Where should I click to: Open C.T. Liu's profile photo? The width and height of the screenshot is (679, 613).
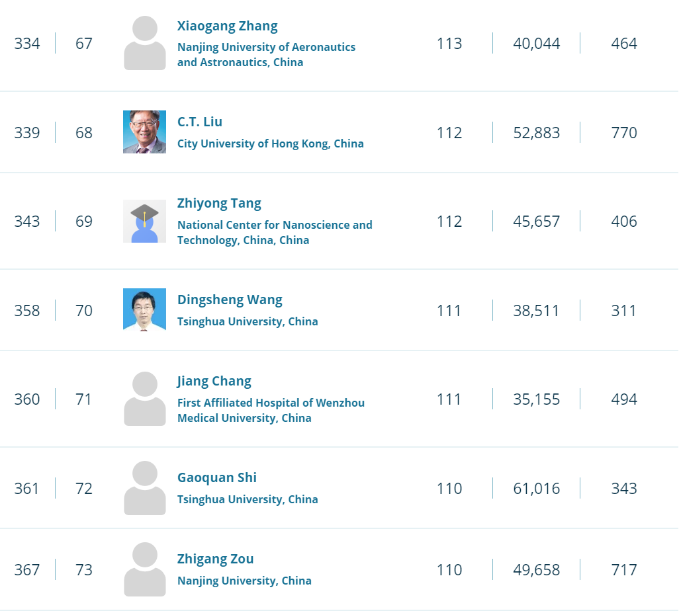[144, 132]
